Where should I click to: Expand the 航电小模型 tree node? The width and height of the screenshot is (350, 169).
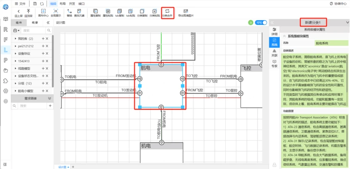(15, 91)
